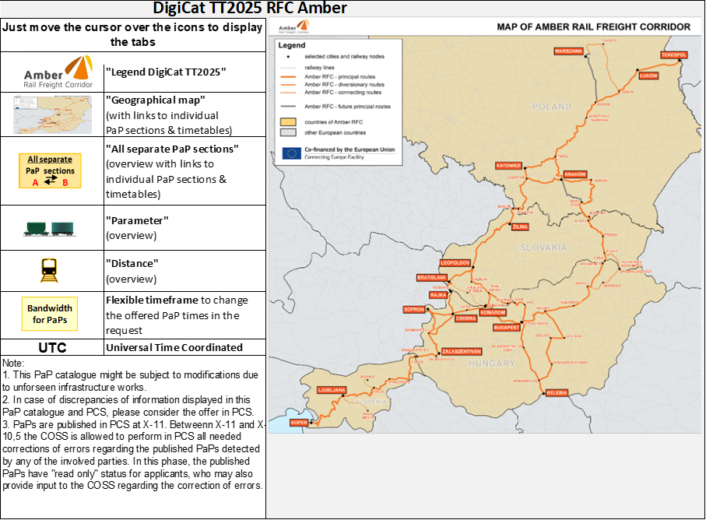The image size is (706, 520).
Task: Click the POLAND country label
Action: point(552,107)
